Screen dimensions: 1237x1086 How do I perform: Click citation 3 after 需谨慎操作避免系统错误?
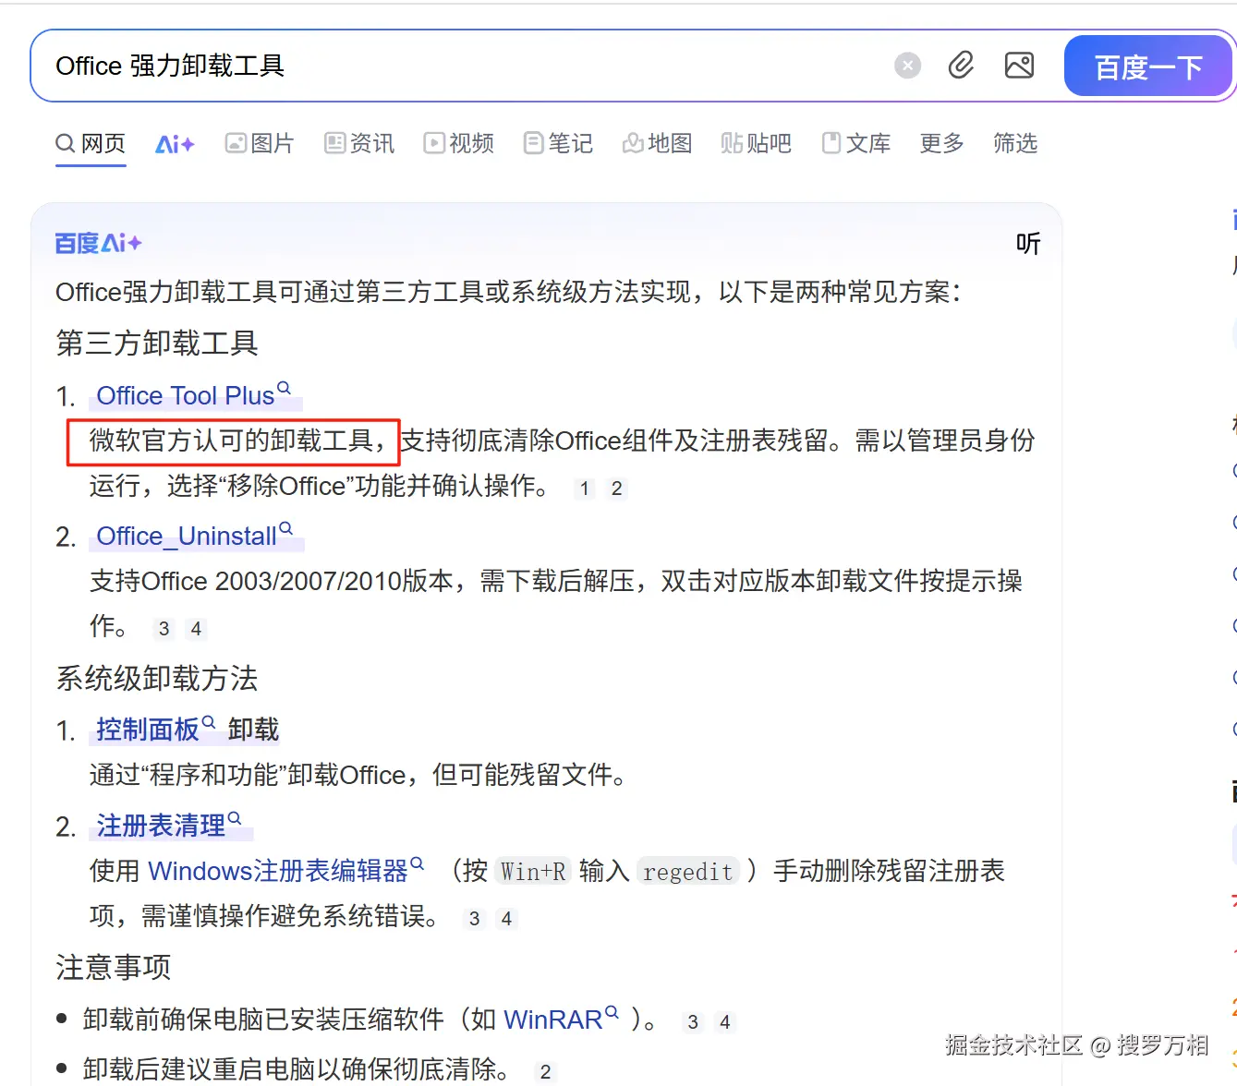click(x=474, y=919)
